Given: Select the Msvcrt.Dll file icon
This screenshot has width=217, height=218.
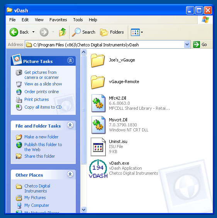Looking at the screenshot, I should tap(98, 125).
